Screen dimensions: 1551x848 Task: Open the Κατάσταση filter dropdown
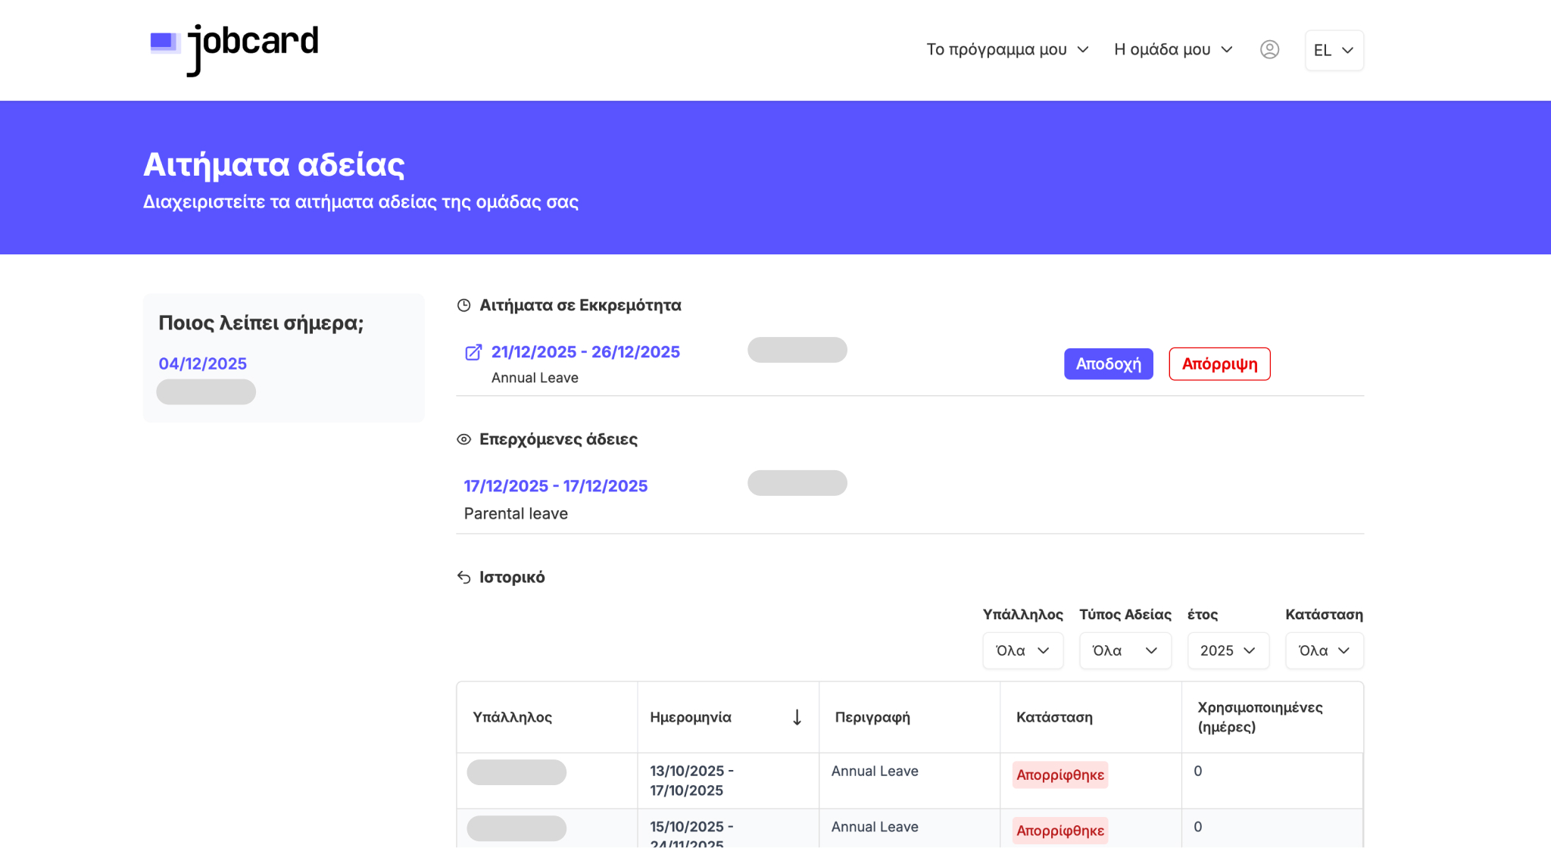[1324, 650]
